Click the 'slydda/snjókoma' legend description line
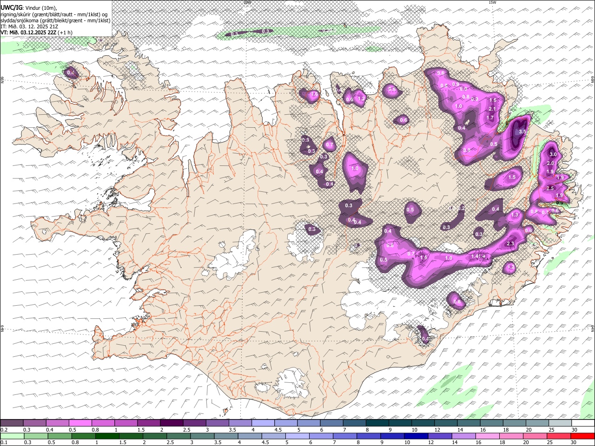Screen dimensions: 595x446 click(55, 20)
